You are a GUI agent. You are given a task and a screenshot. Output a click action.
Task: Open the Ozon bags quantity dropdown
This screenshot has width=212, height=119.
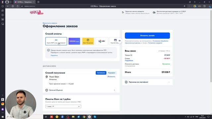[63, 106]
